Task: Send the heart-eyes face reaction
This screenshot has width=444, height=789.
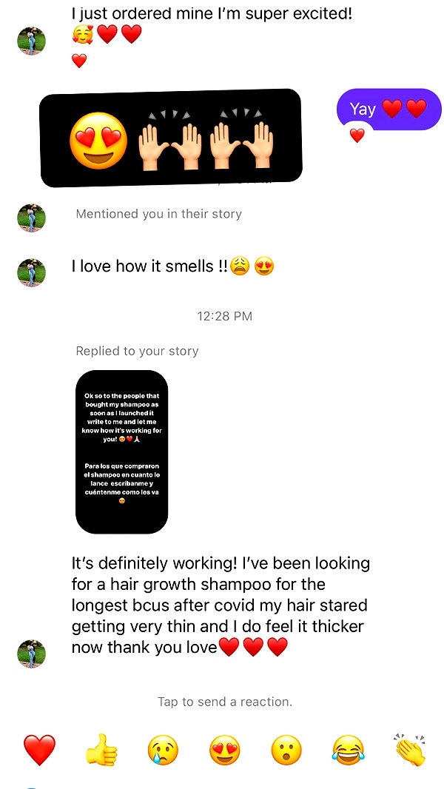Action: (x=225, y=750)
